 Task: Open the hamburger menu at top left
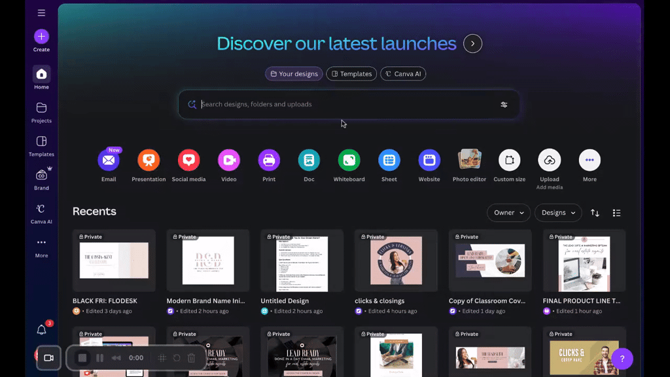(x=41, y=13)
